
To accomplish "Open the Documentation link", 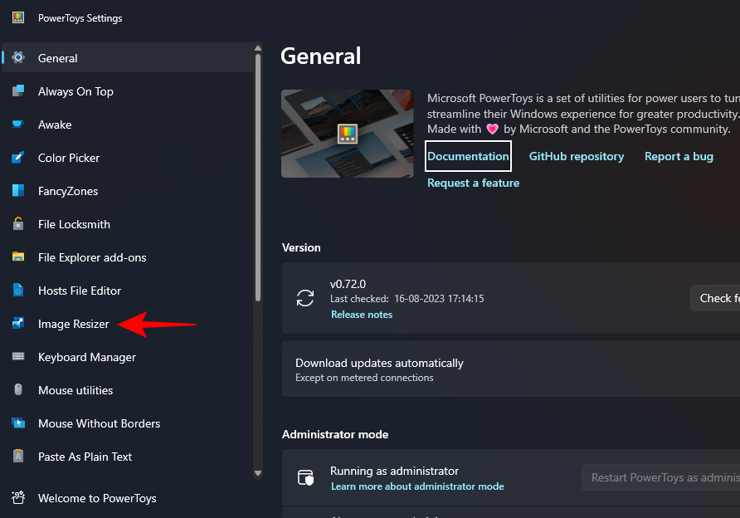I will 468,156.
